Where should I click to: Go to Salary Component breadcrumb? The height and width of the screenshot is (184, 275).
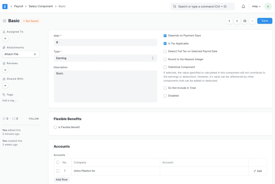click(41, 6)
